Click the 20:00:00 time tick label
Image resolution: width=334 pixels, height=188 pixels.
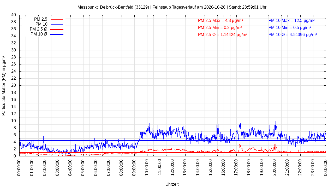point(275,167)
